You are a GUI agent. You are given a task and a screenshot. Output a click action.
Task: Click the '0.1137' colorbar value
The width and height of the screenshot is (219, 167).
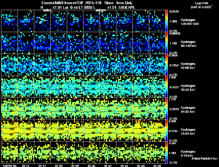click(173, 131)
